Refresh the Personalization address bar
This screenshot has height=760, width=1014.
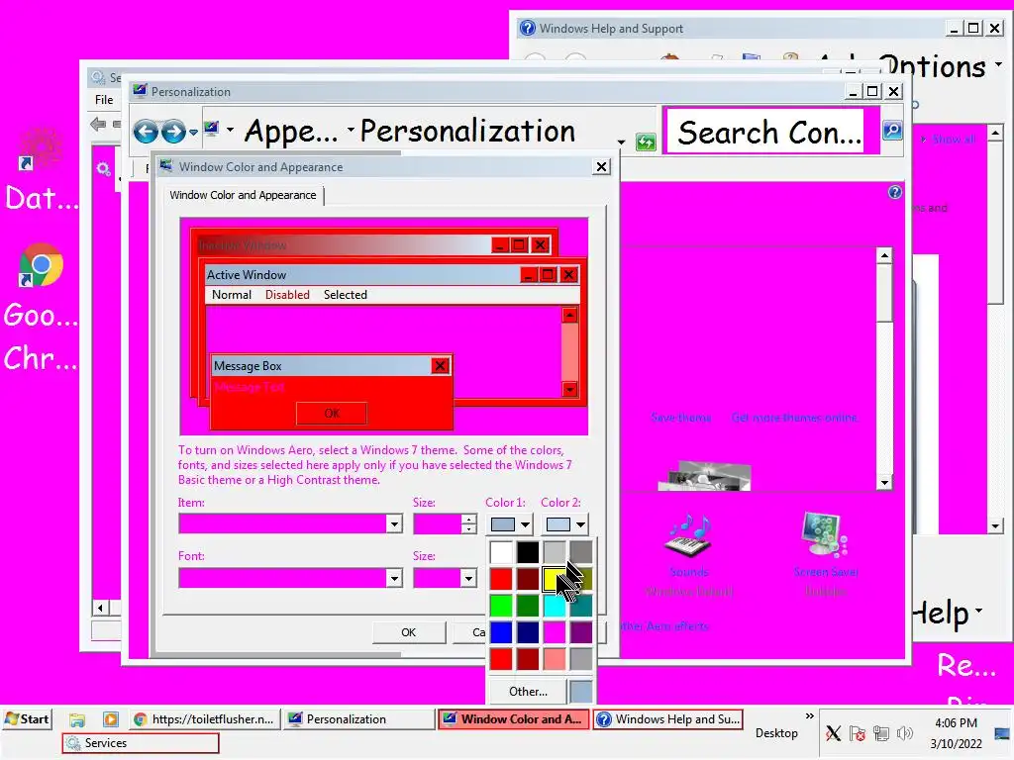[646, 142]
